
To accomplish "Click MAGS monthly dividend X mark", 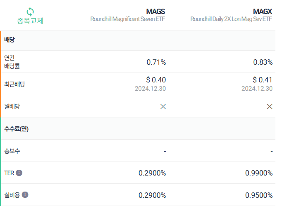I will tap(163, 106).
